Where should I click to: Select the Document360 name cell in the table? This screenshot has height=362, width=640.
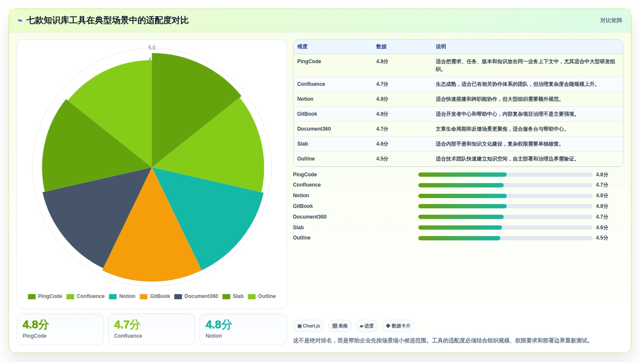314,129
